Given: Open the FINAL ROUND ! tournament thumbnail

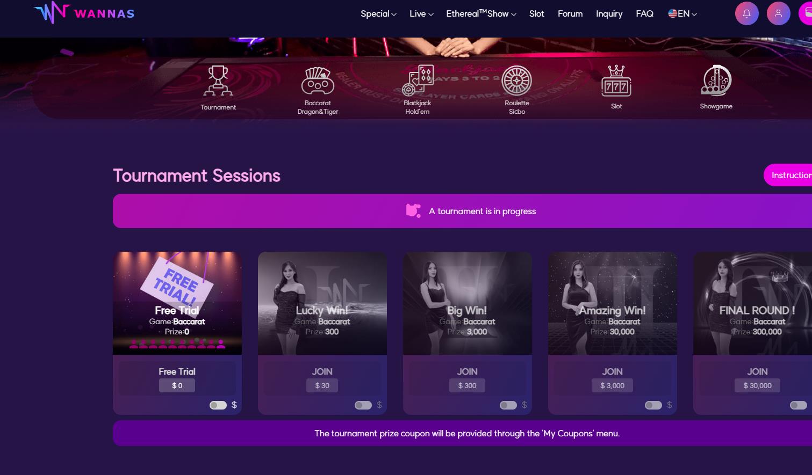Looking at the screenshot, I should [752, 303].
